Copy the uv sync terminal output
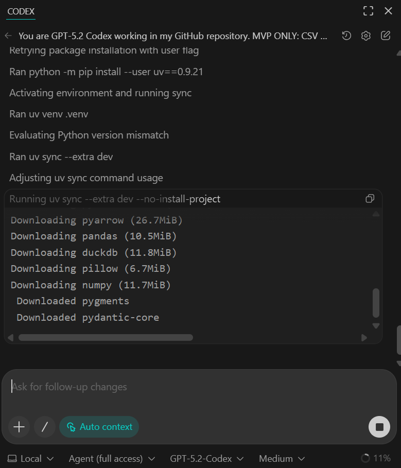This screenshot has width=401, height=468. [369, 199]
